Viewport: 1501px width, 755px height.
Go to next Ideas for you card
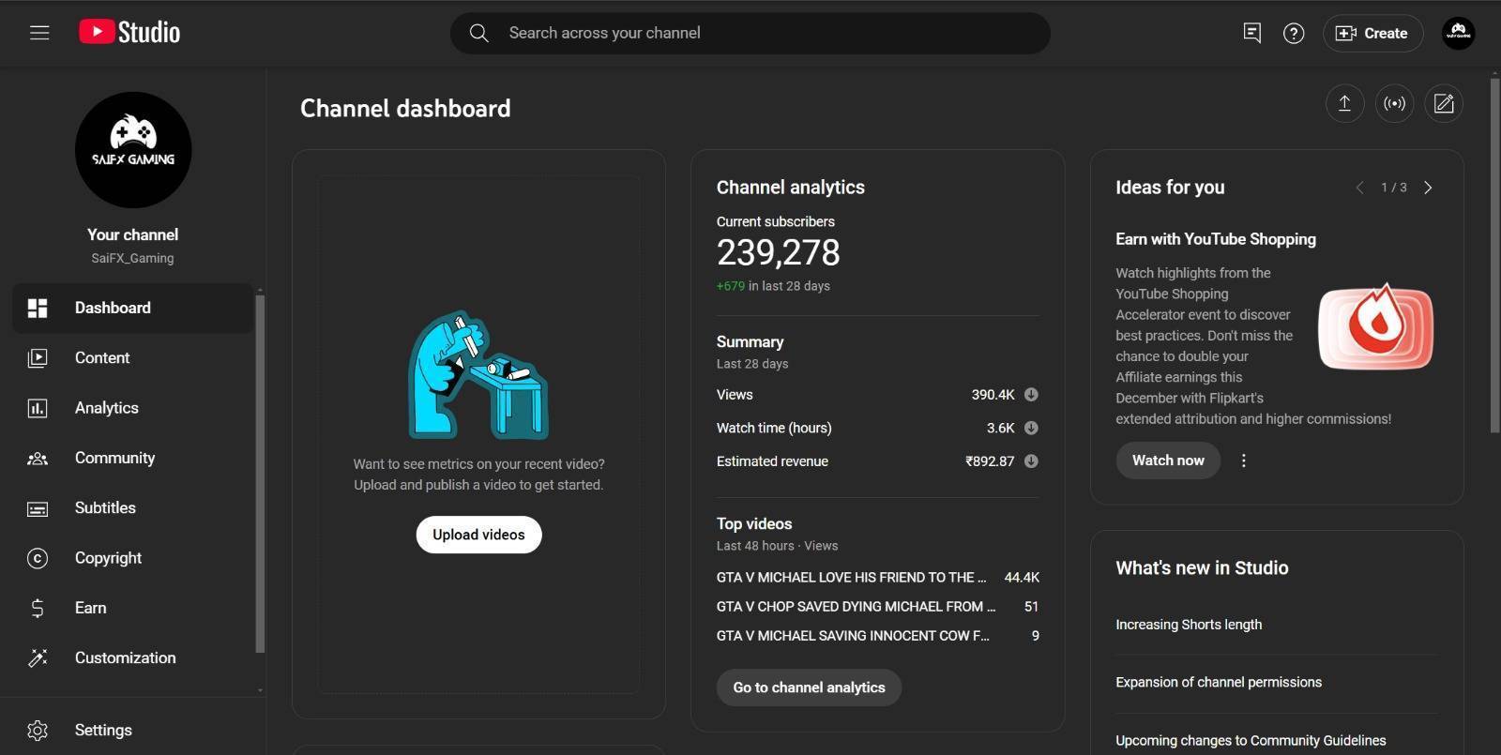tap(1428, 188)
